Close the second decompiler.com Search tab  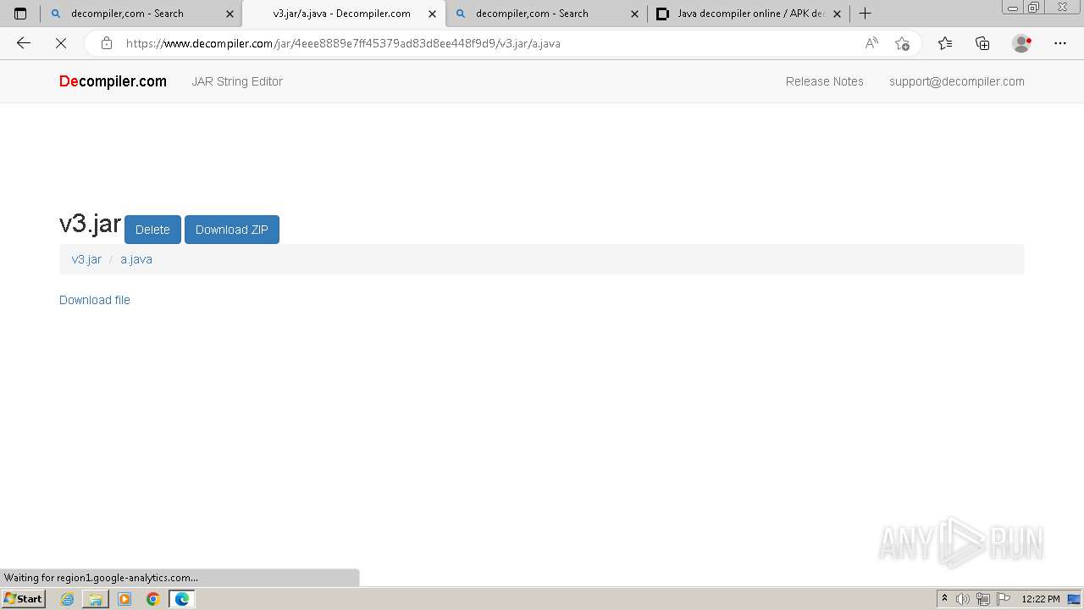click(x=634, y=14)
